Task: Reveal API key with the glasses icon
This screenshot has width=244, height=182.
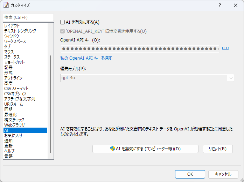Action: coord(225,48)
